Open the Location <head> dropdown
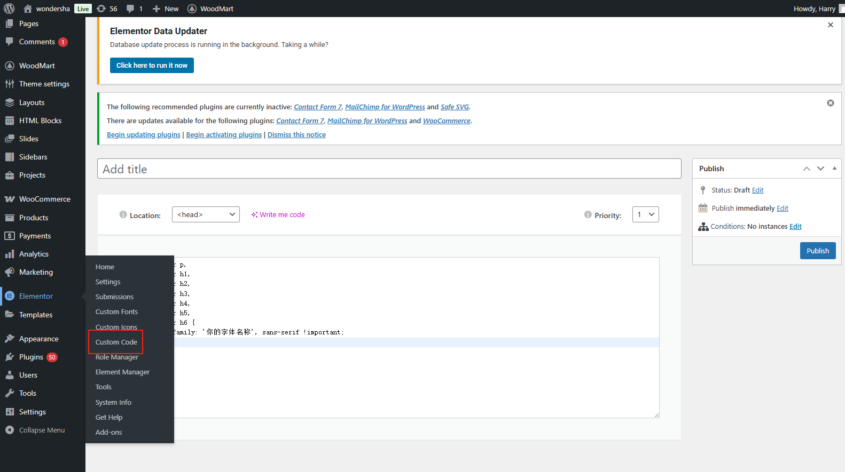845x472 pixels. point(206,214)
